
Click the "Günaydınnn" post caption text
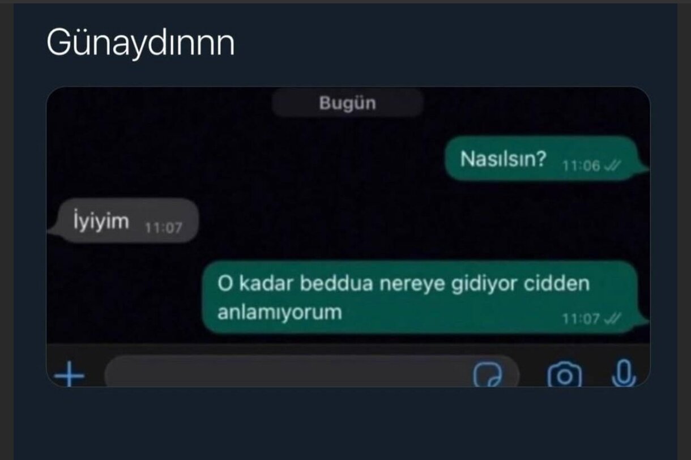[x=140, y=42]
